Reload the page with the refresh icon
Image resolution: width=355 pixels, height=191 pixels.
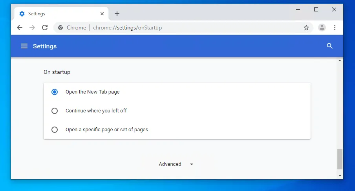click(45, 28)
